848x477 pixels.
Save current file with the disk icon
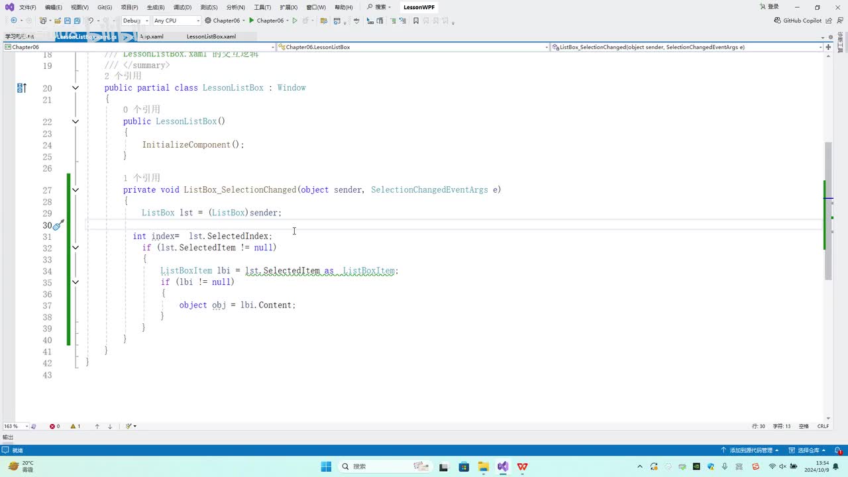[x=68, y=21]
